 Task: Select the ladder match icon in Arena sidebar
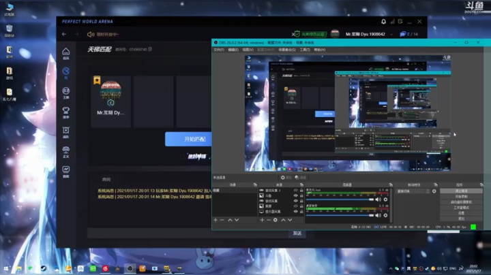pyautogui.click(x=65, y=73)
